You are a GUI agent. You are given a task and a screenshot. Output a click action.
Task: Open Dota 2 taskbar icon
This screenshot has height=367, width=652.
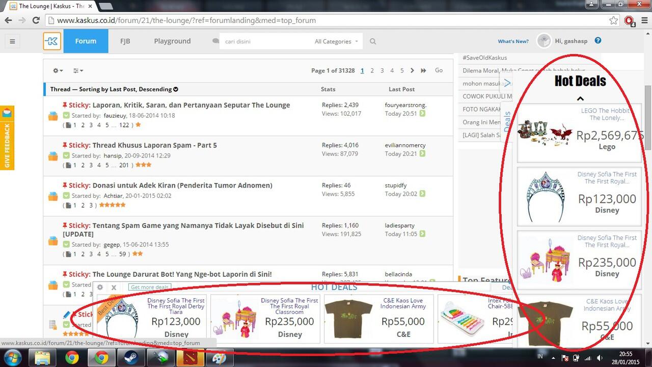point(190,358)
